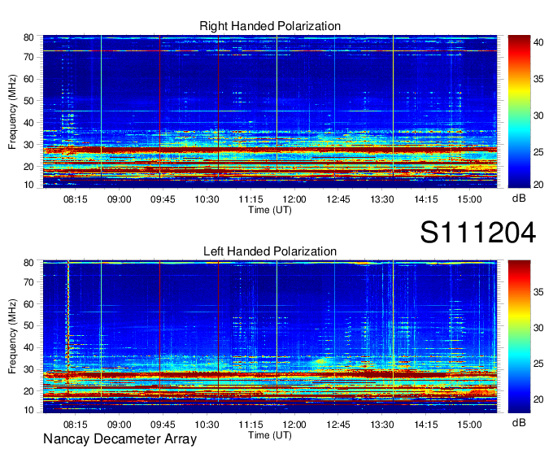Click the Nancay Decameter Array caption
The image size is (553, 449).
coord(120,439)
